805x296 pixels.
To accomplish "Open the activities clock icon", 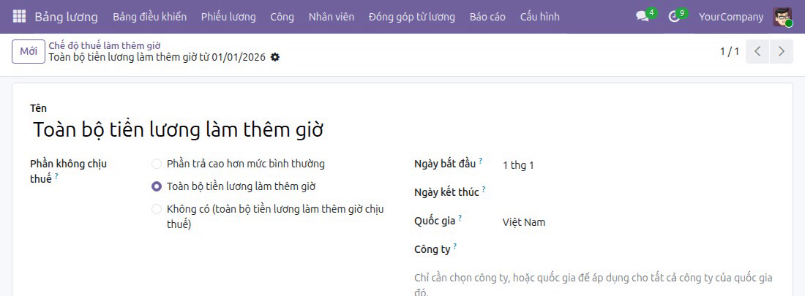I will (674, 16).
